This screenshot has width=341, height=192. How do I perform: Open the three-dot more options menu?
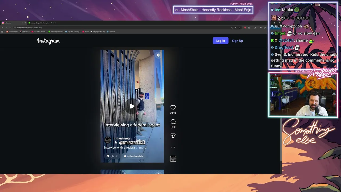(x=173, y=147)
